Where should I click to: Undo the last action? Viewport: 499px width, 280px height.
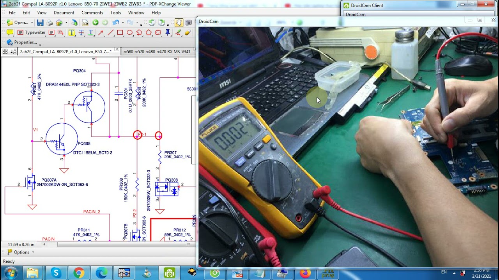click(116, 23)
